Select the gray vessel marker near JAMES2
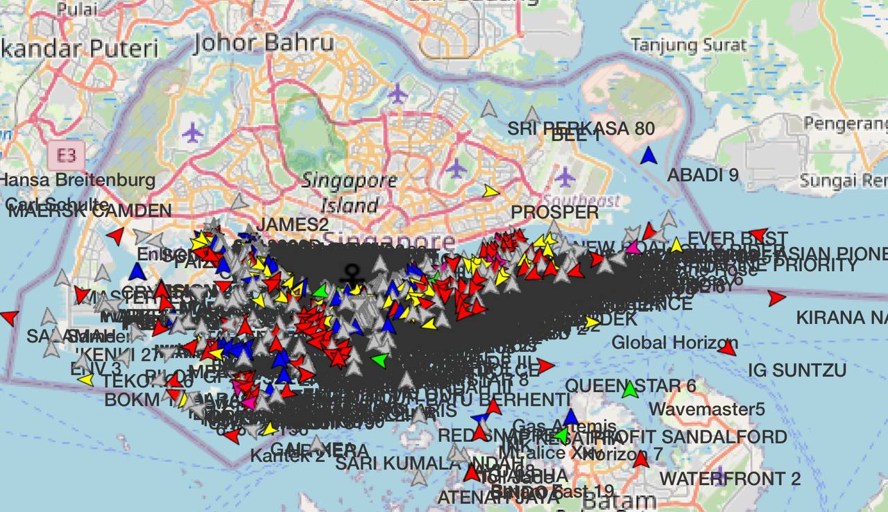888x512 pixels. (x=239, y=202)
